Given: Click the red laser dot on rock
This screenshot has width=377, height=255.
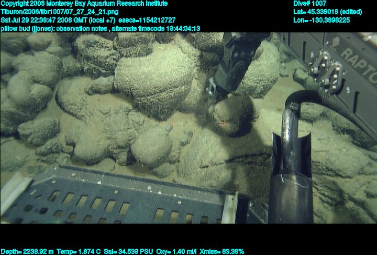Looking at the screenshot, I should [x=224, y=123].
